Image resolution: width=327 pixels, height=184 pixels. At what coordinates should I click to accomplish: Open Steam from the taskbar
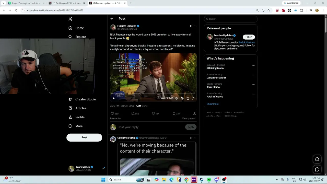[202, 180]
